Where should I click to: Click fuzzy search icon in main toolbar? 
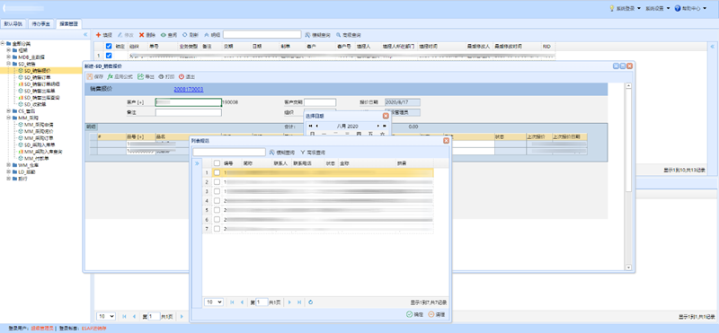tap(307, 35)
